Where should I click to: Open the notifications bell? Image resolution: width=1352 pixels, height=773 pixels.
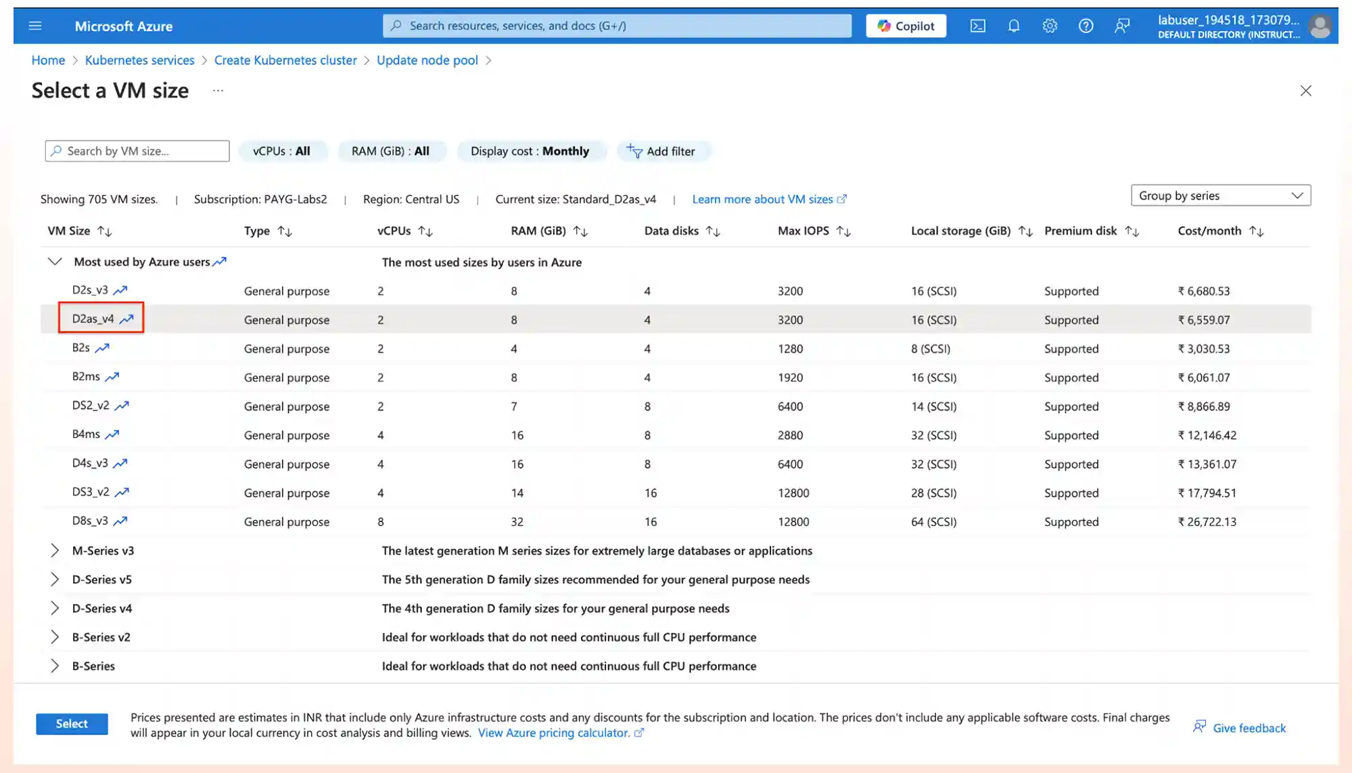(x=1013, y=26)
